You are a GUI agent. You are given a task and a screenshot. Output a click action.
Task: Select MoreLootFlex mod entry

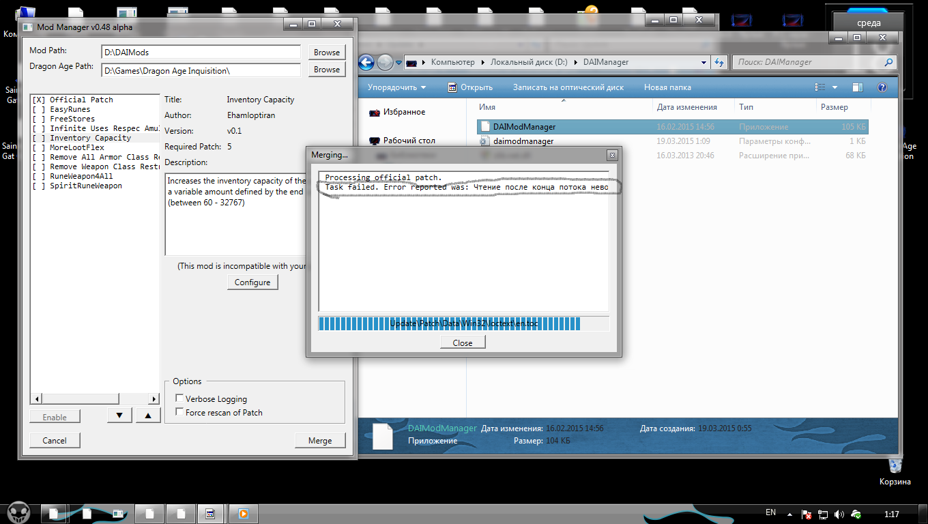[95, 147]
